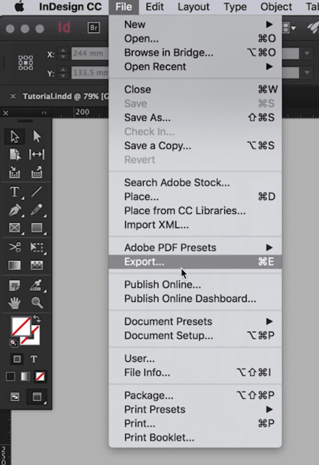This screenshot has height=465, width=319.
Task: Collapse the tools panel with chevrons
Action: click(x=44, y=113)
